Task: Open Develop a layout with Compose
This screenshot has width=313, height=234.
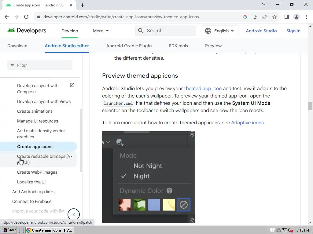Action: click(38, 89)
